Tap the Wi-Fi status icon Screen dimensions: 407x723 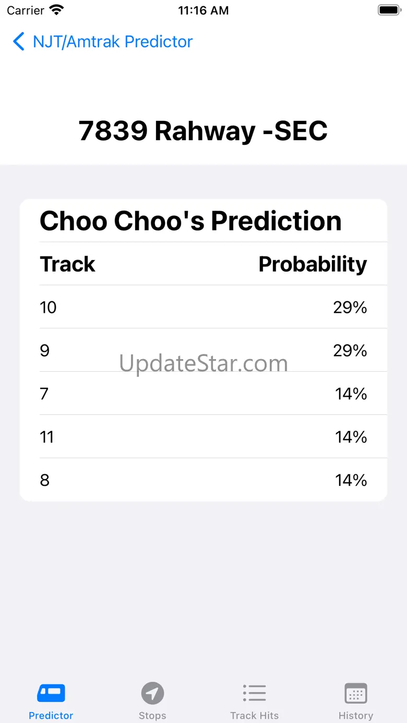[x=56, y=10]
